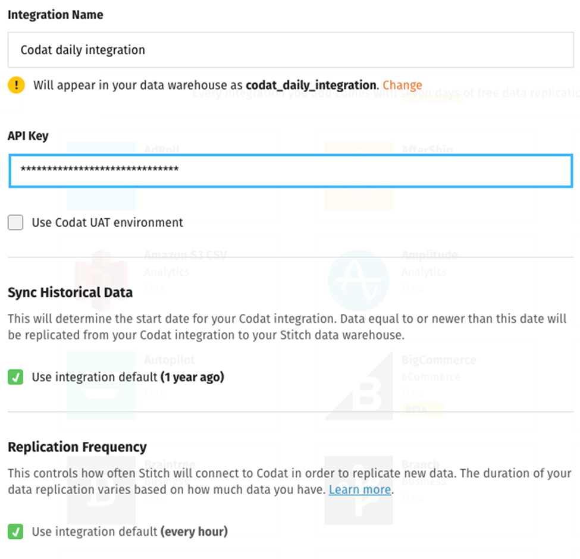Focus the masked API Key field
The image size is (580, 559).
click(x=290, y=171)
